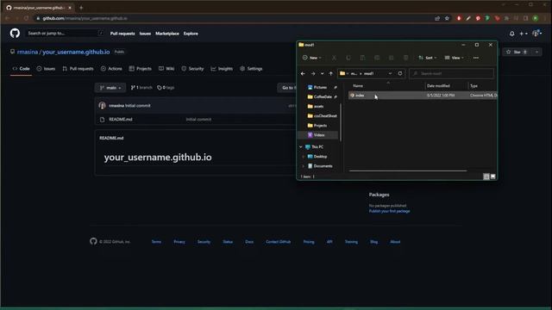
Task: Click Delete trash icon in File Explorer toolbar
Action: click(405, 58)
